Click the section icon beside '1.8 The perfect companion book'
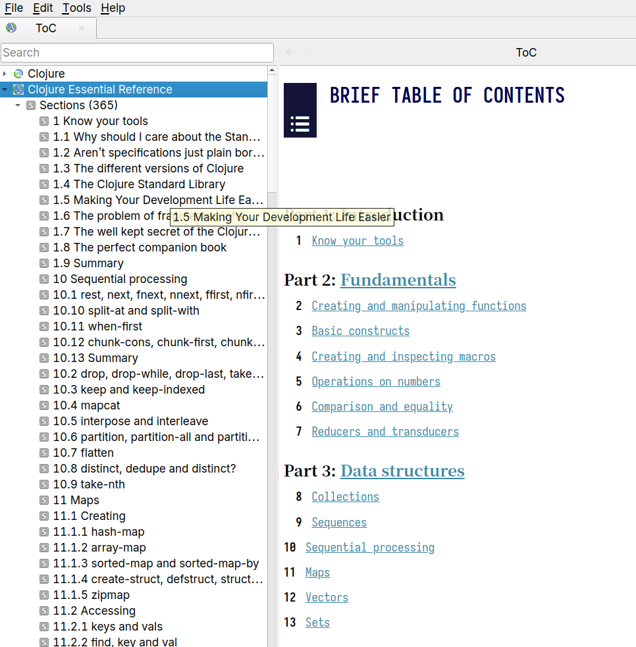This screenshot has width=636, height=647. [x=44, y=247]
